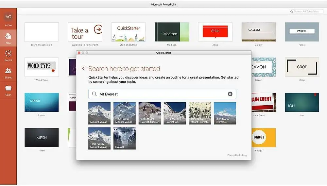This screenshot has width=327, height=186.
Task: Click the AO account avatar
Action: [x=8, y=17]
